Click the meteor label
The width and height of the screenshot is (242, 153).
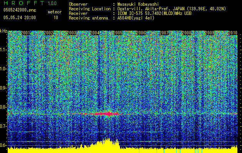(x=54, y=12)
